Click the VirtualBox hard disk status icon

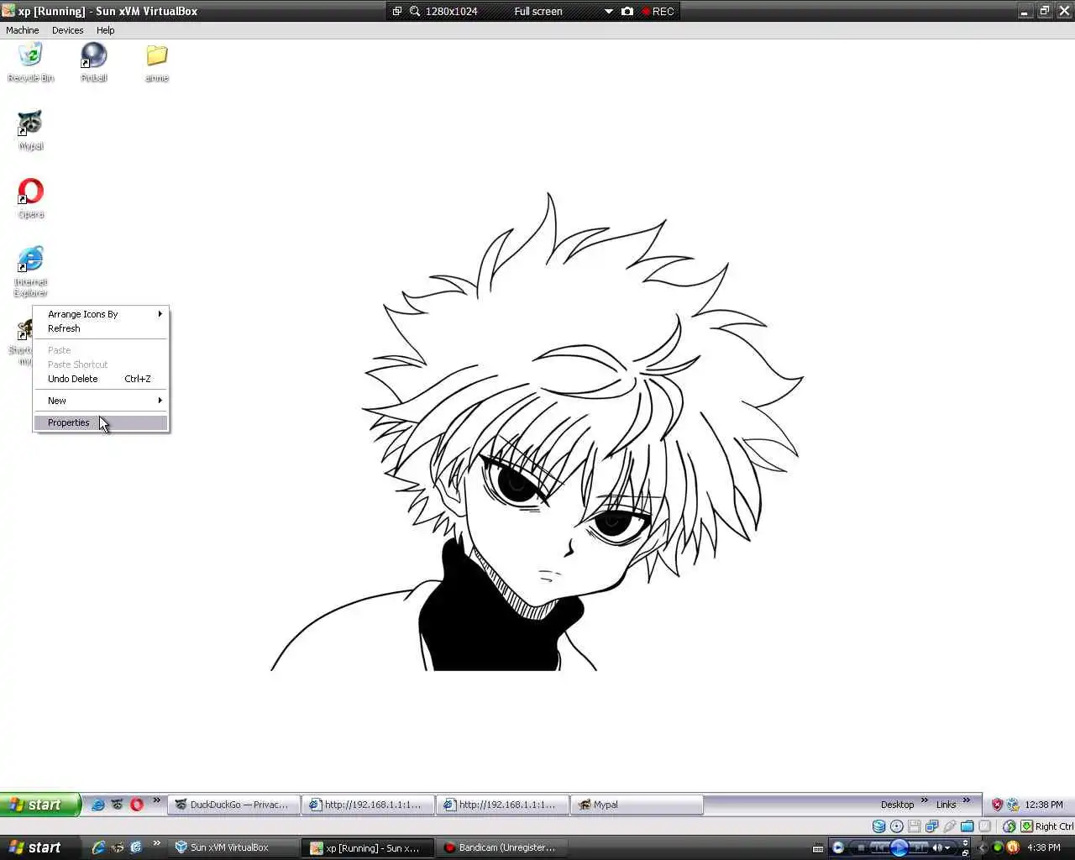878,826
